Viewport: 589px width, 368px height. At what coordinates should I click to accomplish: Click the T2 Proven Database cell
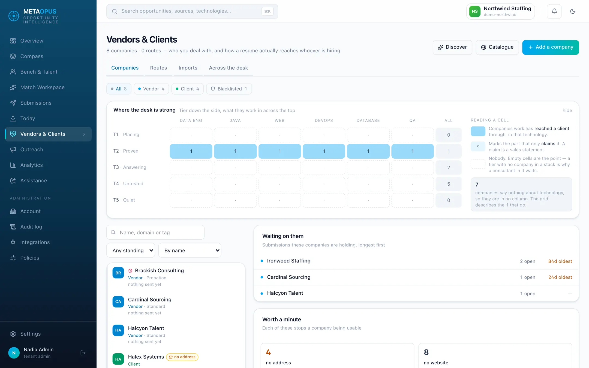[x=368, y=151]
